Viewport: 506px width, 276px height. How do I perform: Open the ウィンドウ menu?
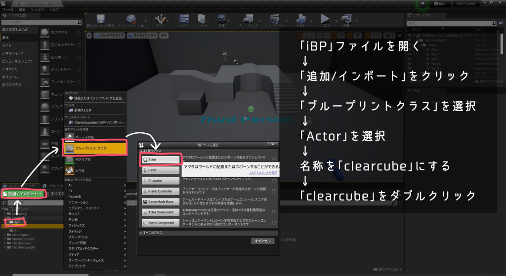(x=37, y=9)
